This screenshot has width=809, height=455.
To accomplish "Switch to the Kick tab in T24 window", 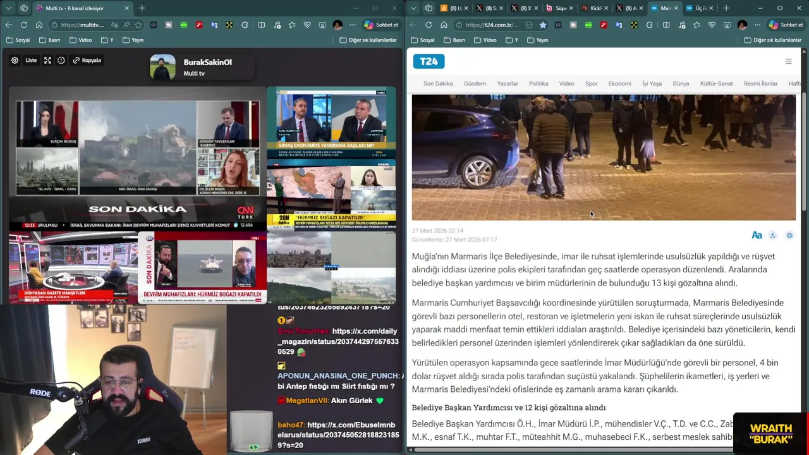I will coord(593,8).
